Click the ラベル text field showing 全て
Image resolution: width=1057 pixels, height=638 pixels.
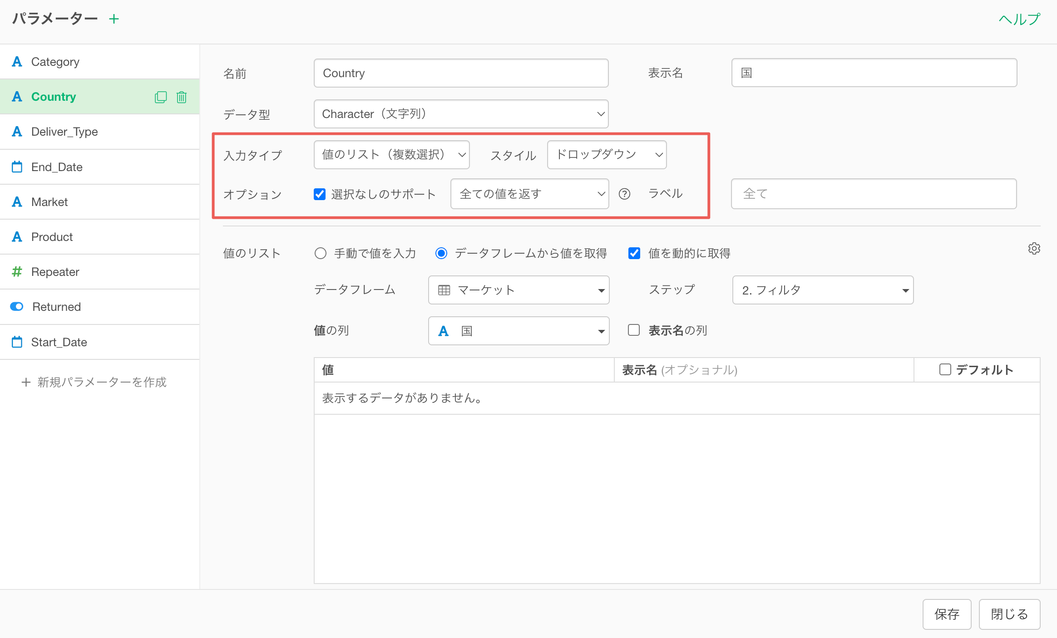[873, 194]
